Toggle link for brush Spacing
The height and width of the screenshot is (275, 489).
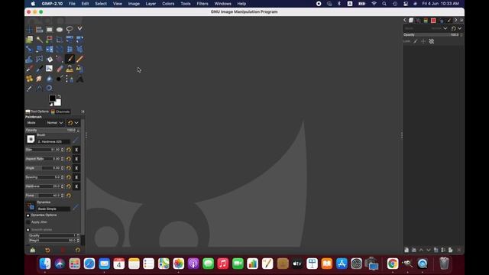(76, 177)
